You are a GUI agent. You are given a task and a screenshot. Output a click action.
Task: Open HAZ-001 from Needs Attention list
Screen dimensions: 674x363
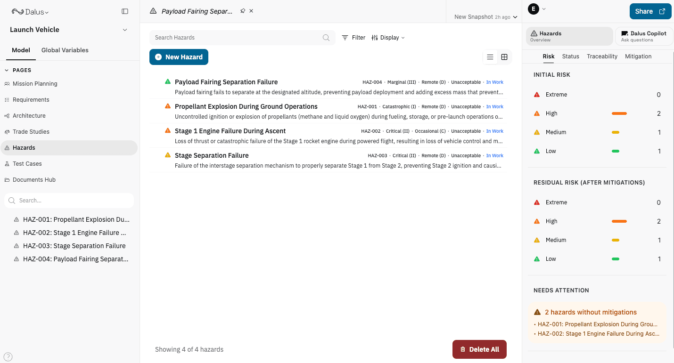click(x=597, y=324)
